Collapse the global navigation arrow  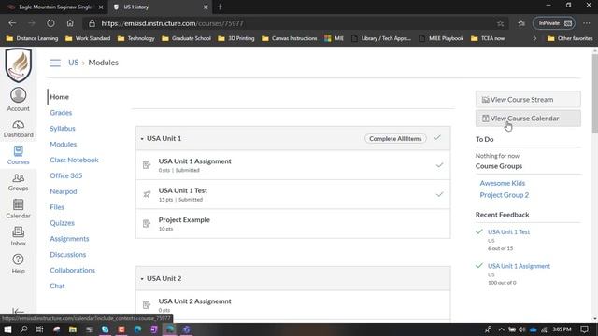click(x=18, y=311)
